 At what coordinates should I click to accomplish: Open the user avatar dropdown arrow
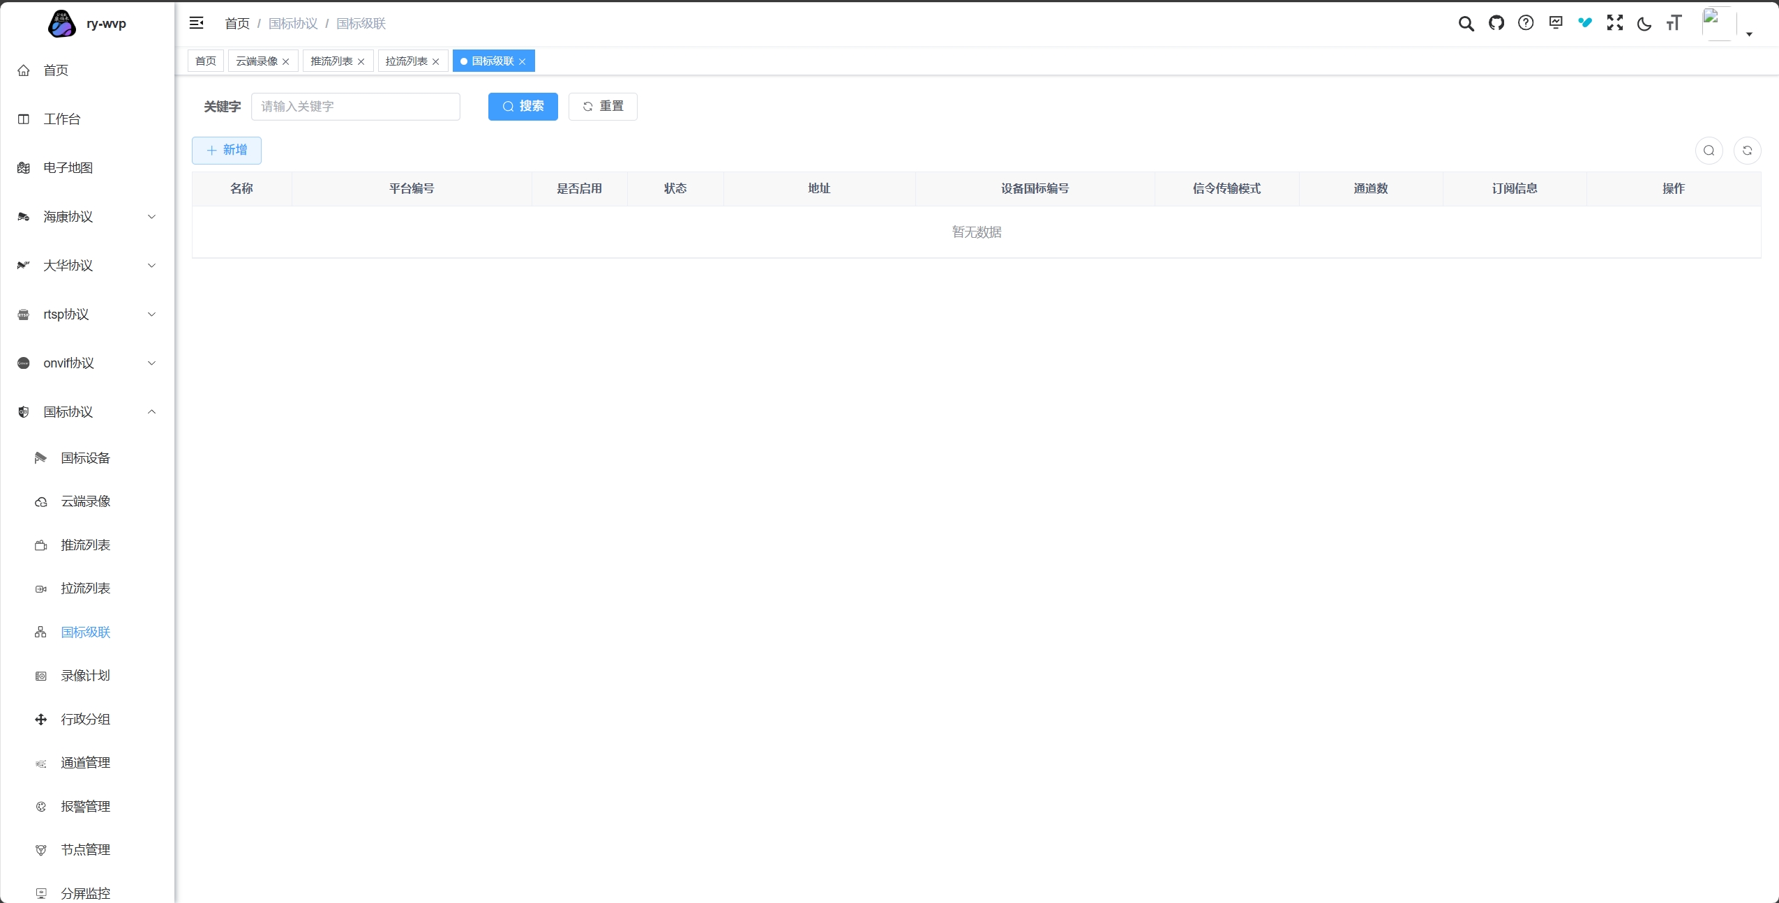(1748, 34)
